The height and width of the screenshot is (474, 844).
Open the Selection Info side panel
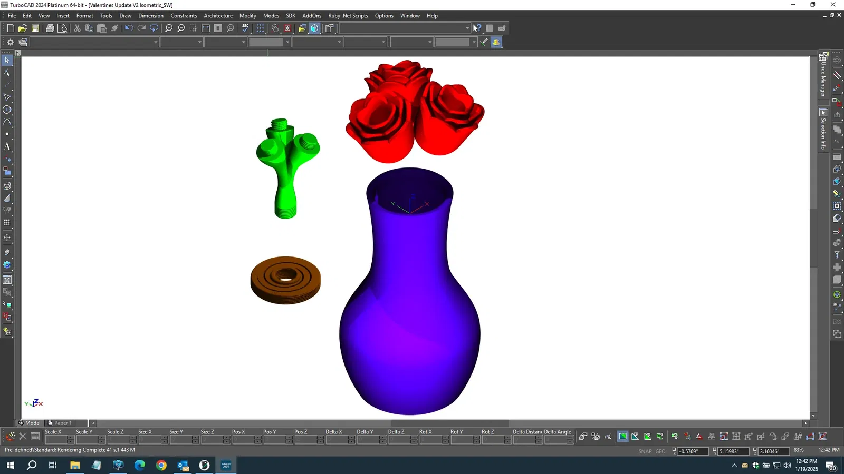click(x=823, y=130)
